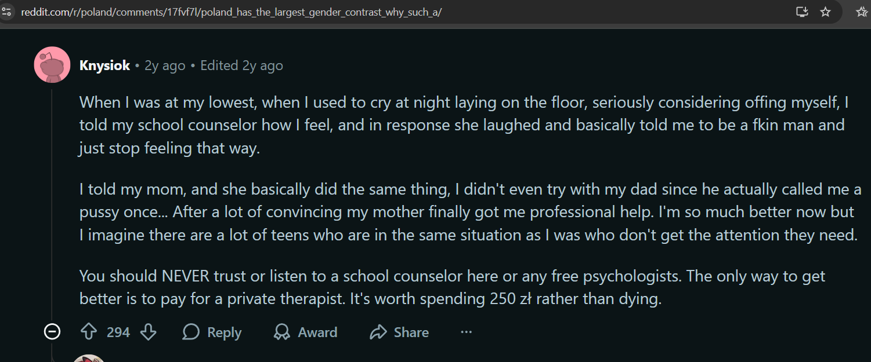The width and height of the screenshot is (871, 362).
Task: Upvote Knysiok's comment
Action: [x=88, y=332]
